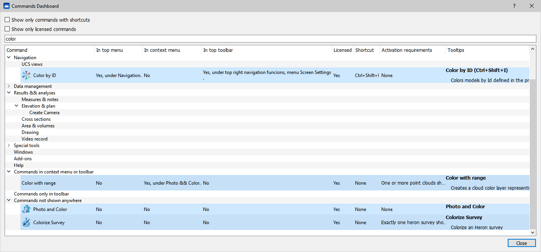Image resolution: width=541 pixels, height=252 pixels.
Task: Enable Show only commands with shortcuts
Action: point(7,20)
